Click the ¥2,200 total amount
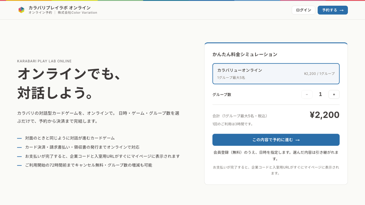Image resolution: width=365 pixels, height=205 pixels. coord(324,115)
